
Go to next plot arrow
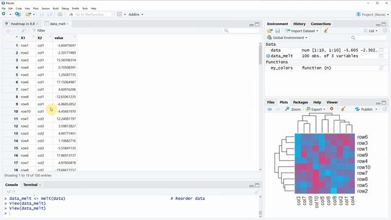277,109
